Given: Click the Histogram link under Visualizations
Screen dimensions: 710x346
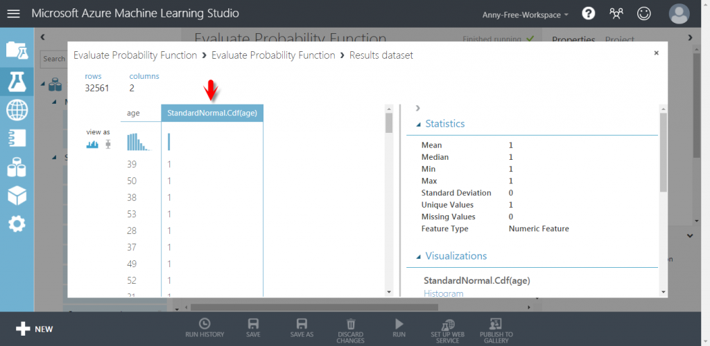Looking at the screenshot, I should [x=444, y=293].
